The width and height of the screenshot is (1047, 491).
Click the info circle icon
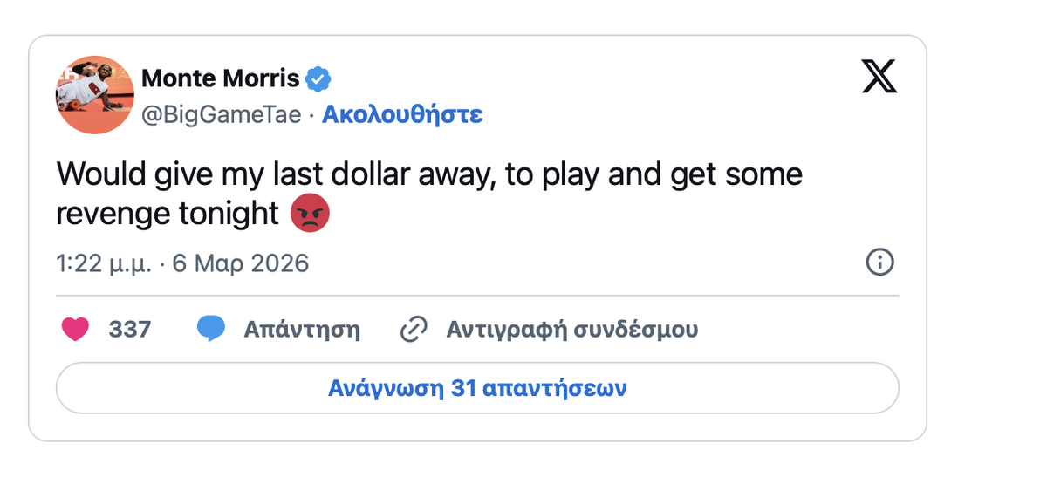pyautogui.click(x=879, y=262)
